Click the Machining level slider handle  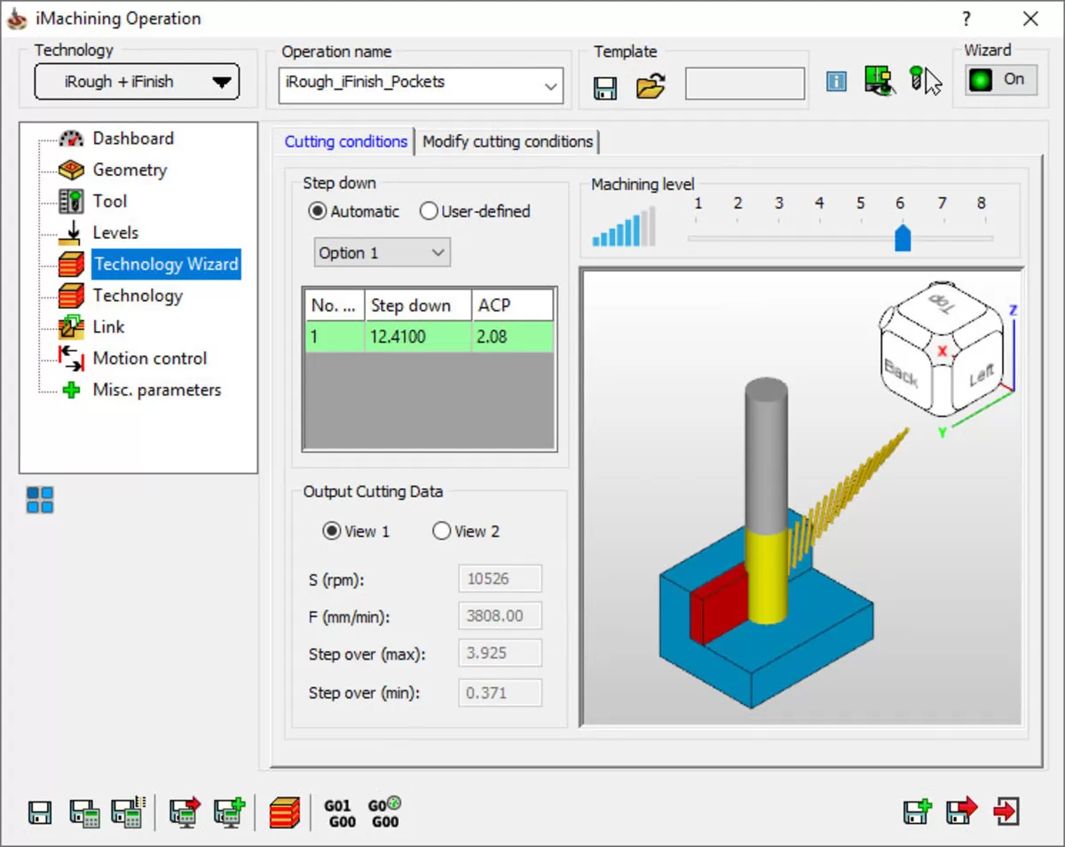coord(903,238)
